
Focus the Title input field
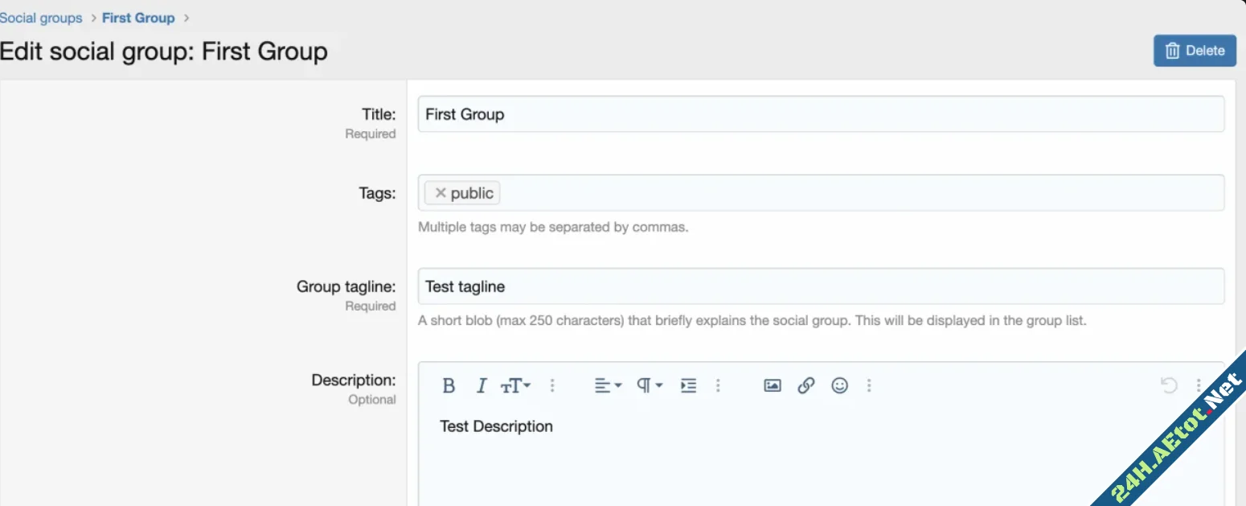click(820, 114)
